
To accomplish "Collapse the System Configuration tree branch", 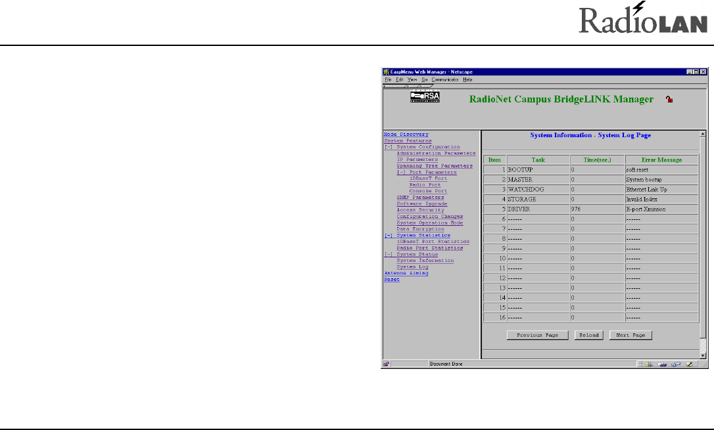I will (388, 147).
